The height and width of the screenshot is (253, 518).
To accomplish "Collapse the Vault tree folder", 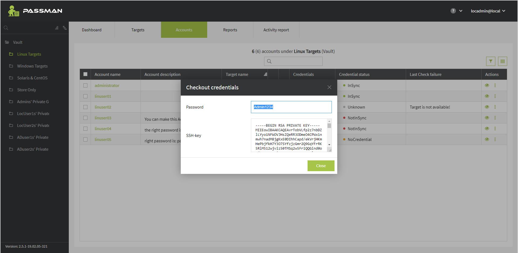I will [7, 42].
